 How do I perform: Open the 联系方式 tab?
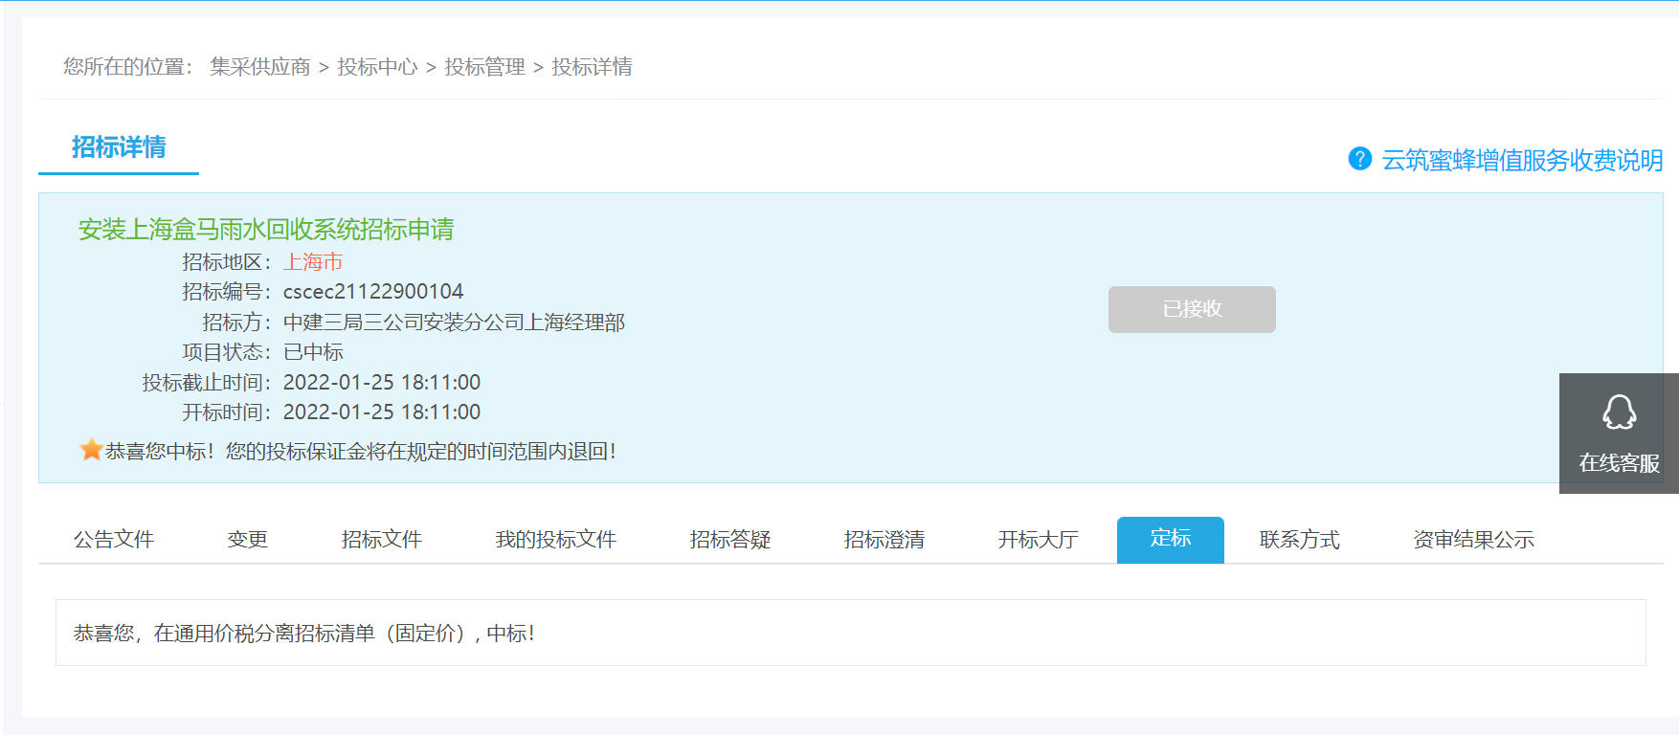pos(1299,540)
